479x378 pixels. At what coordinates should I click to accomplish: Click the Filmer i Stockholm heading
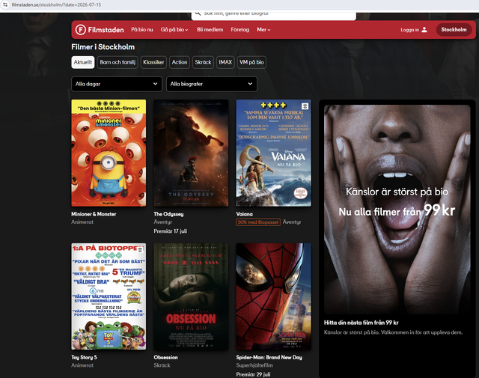click(x=103, y=46)
